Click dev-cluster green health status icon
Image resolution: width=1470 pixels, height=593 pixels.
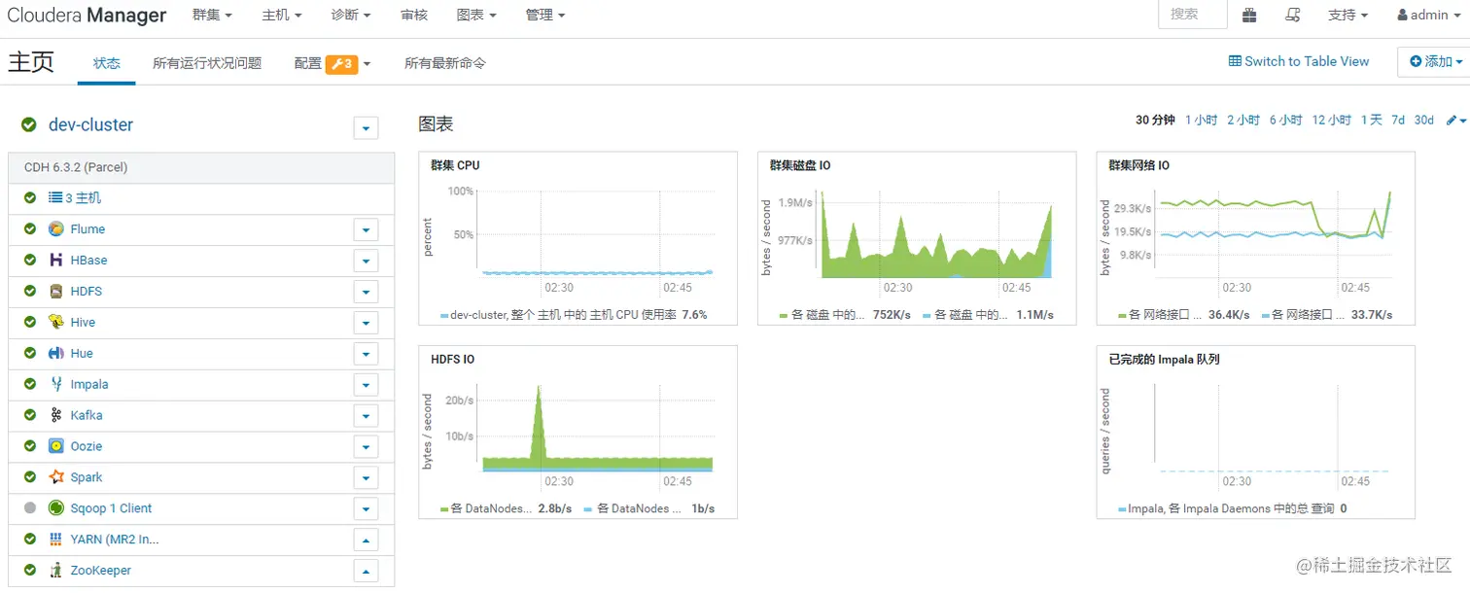point(29,125)
